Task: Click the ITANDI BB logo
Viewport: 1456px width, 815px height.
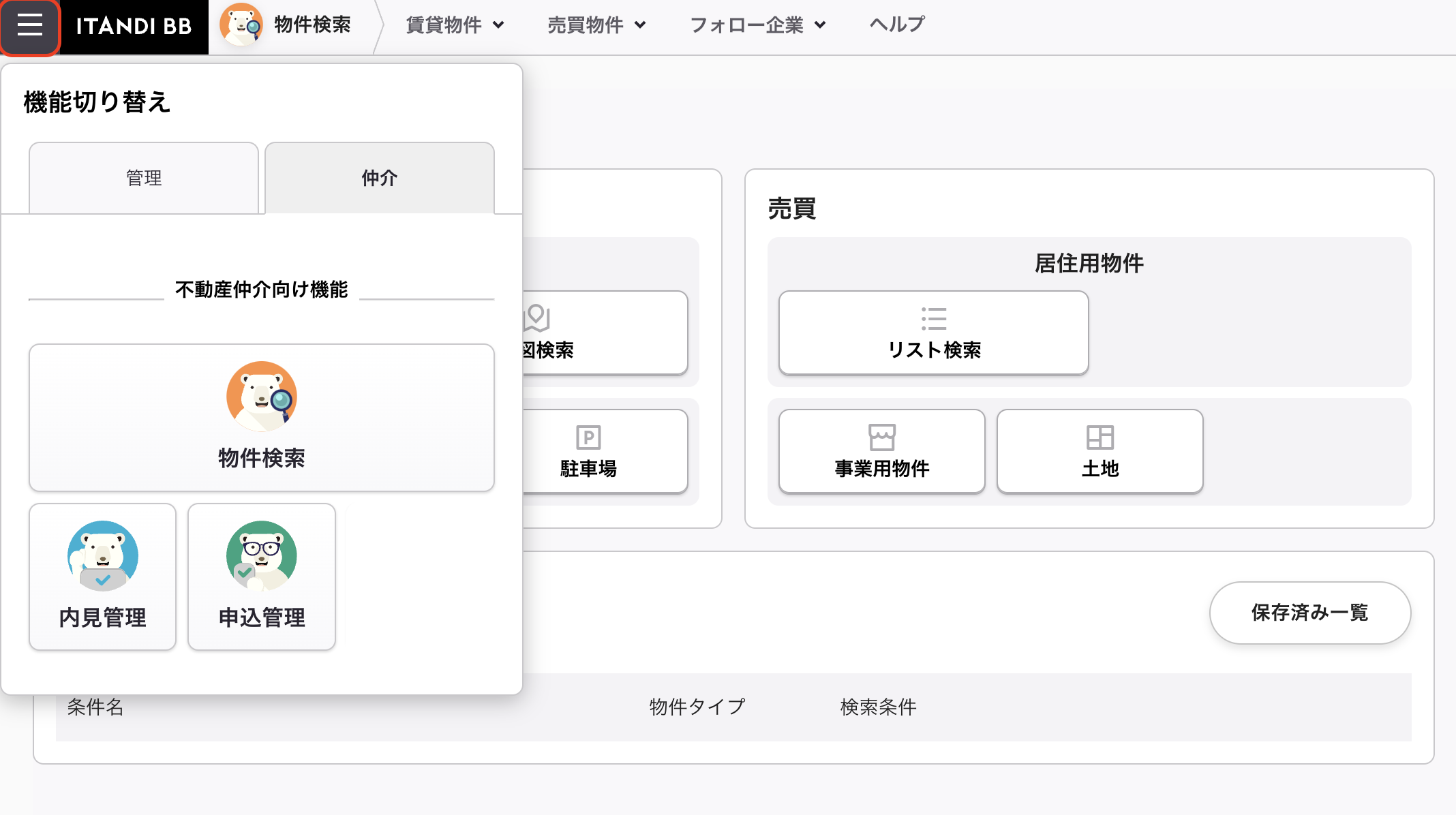Action: tap(134, 27)
